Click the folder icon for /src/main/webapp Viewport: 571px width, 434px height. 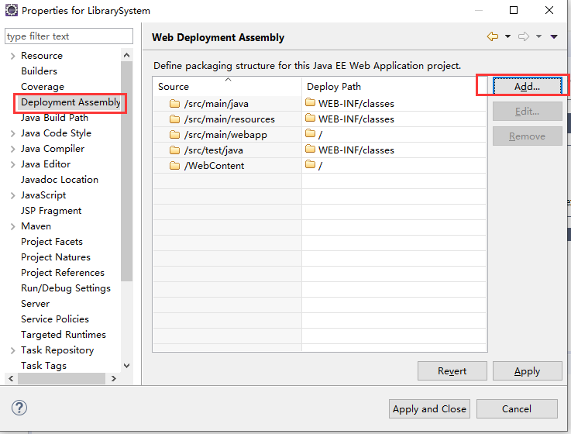coord(174,135)
